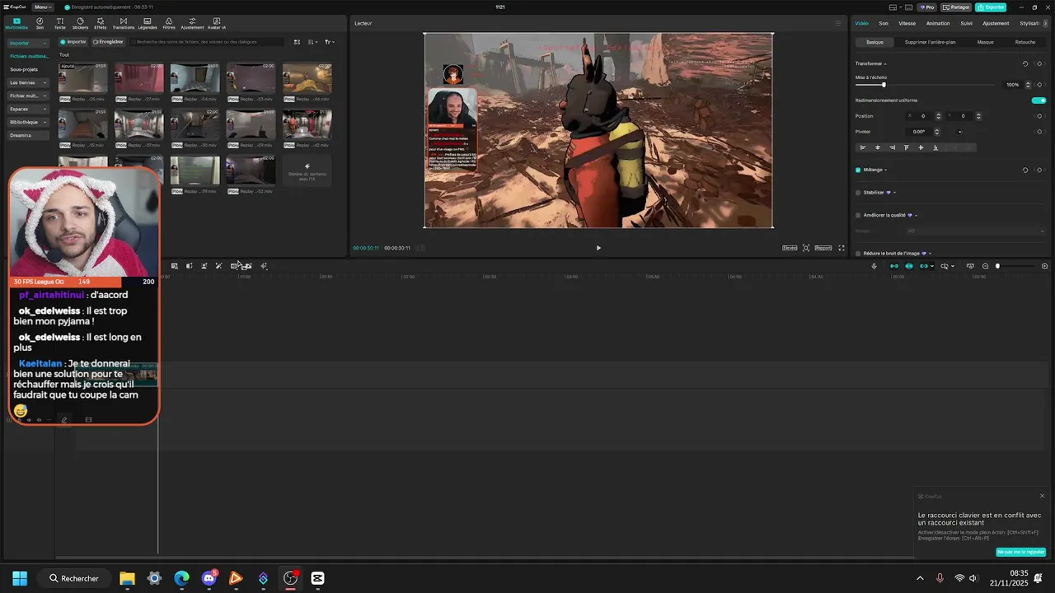Click the Pivoter rotation dial

click(x=959, y=132)
